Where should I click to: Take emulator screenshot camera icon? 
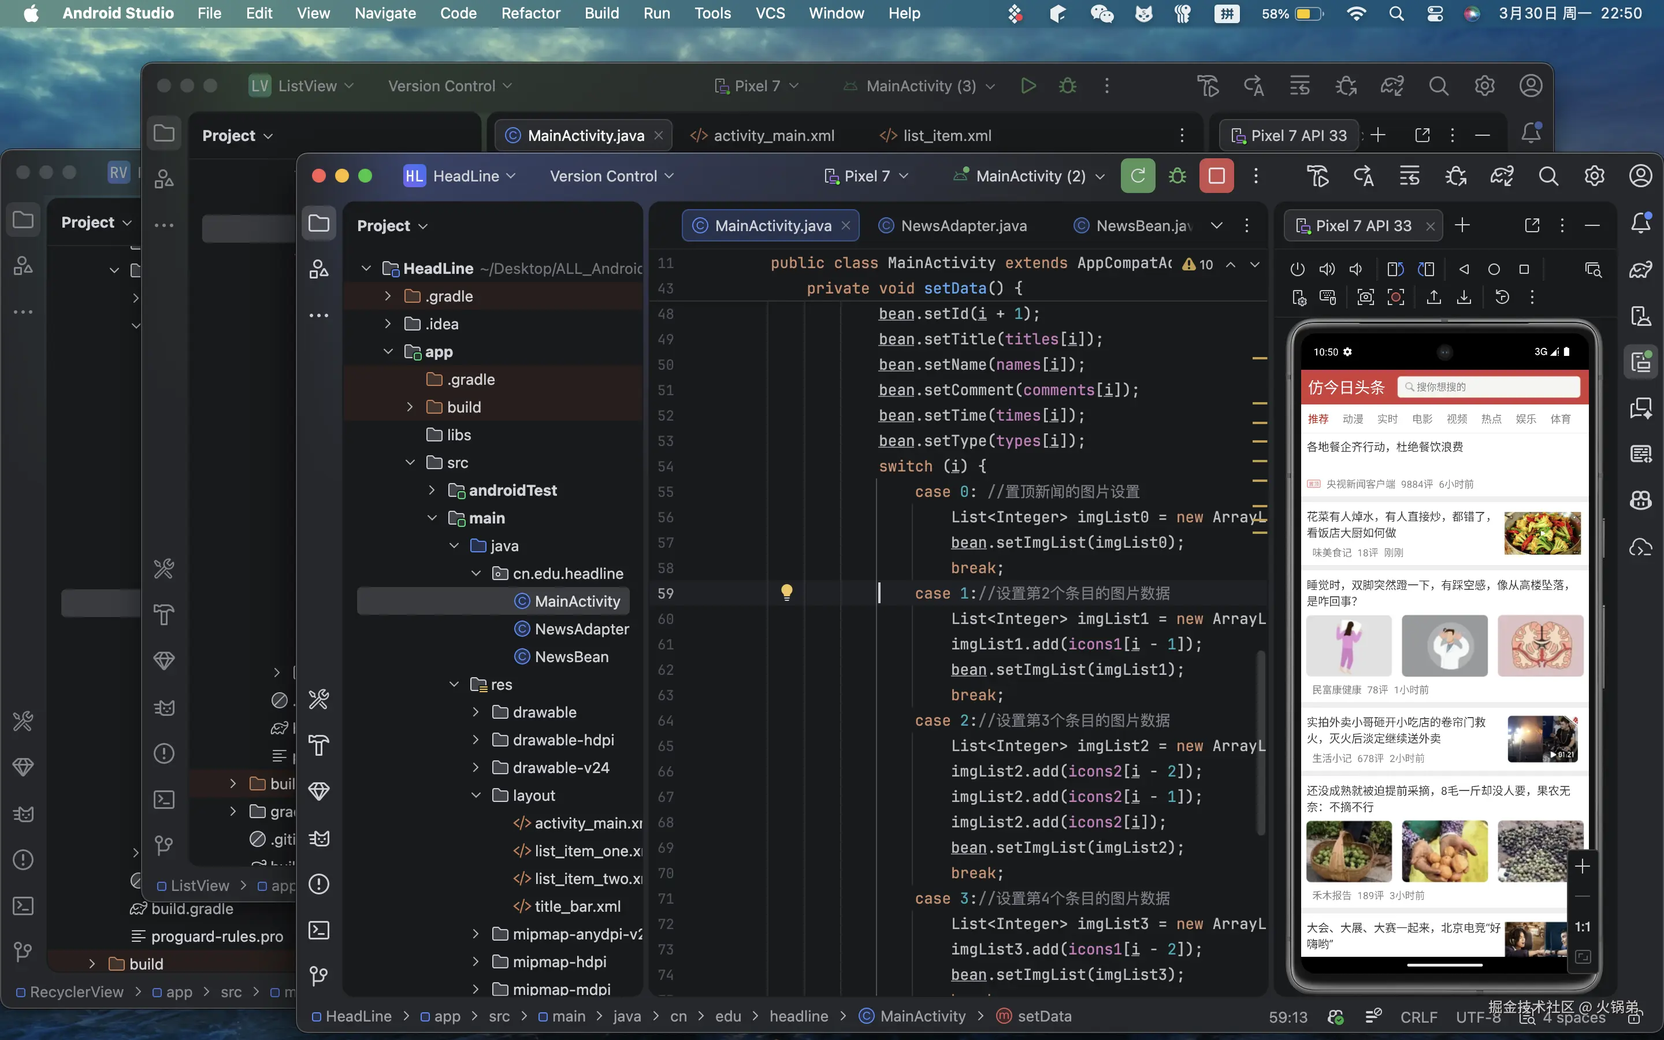click(x=1365, y=297)
